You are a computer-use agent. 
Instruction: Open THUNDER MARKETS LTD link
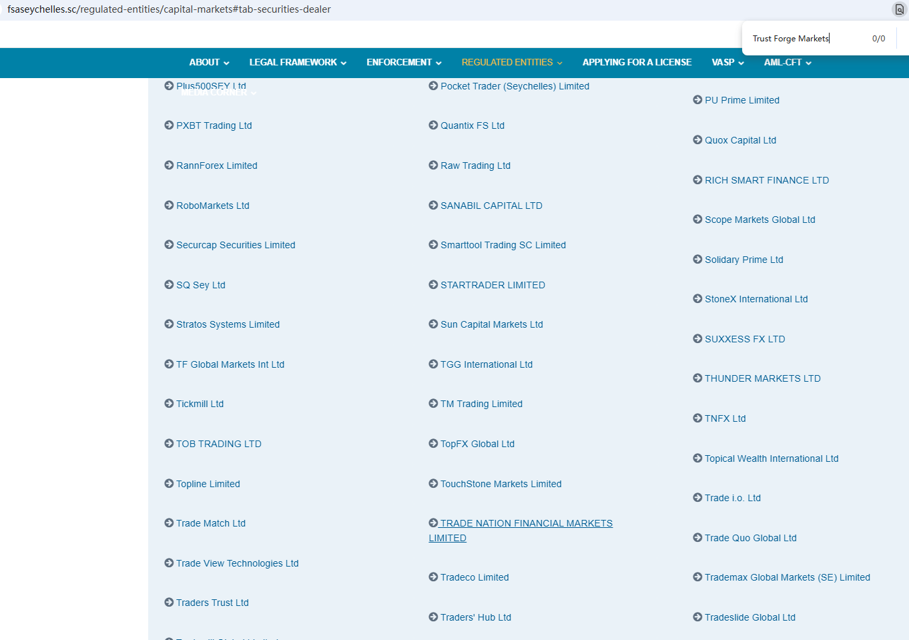763,378
